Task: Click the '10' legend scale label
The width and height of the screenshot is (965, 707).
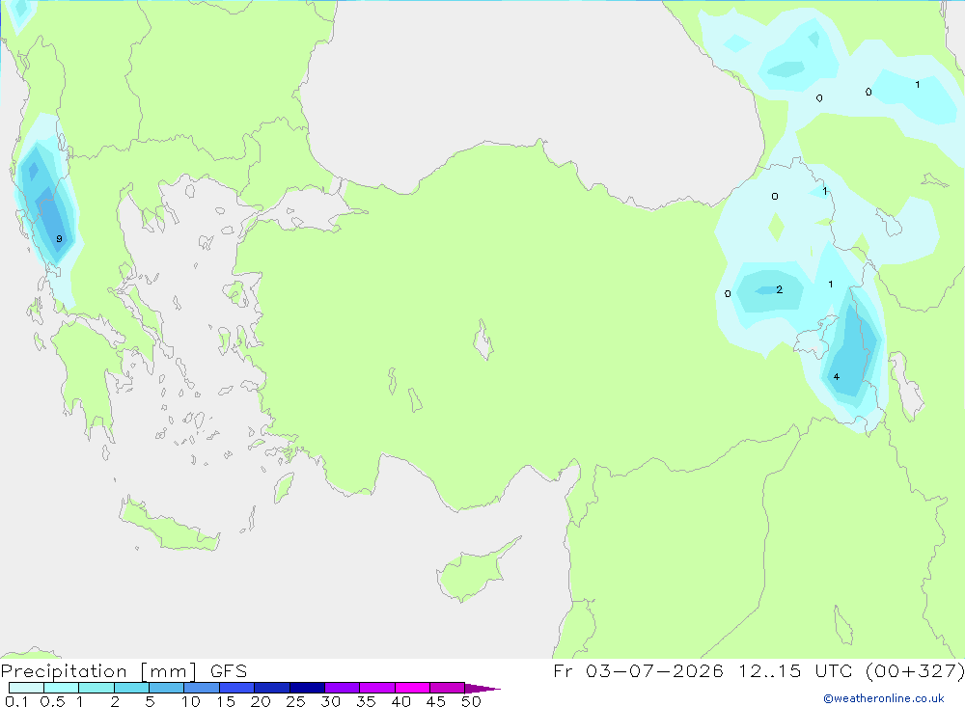Action: pos(191,701)
